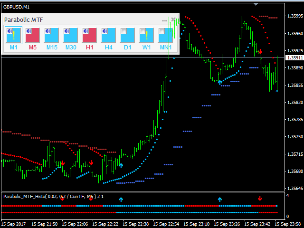This screenshot has width=304, height=228.
Task: Click the blue D1 timeframe square
Action: (x=128, y=35)
